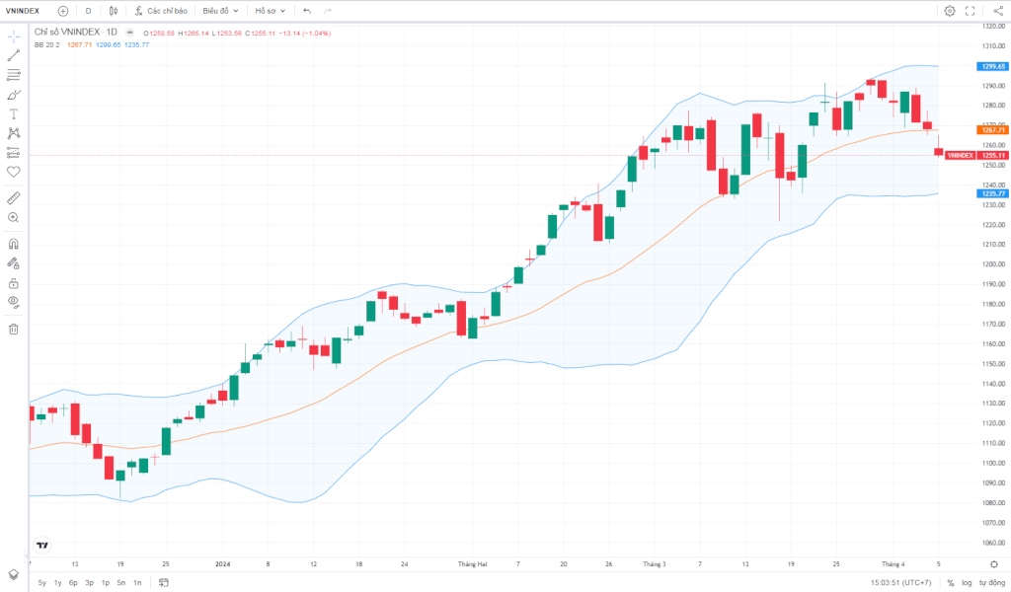This screenshot has width=1011, height=592.
Task: Click the Tháng 4 date axis label
Action: [893, 564]
